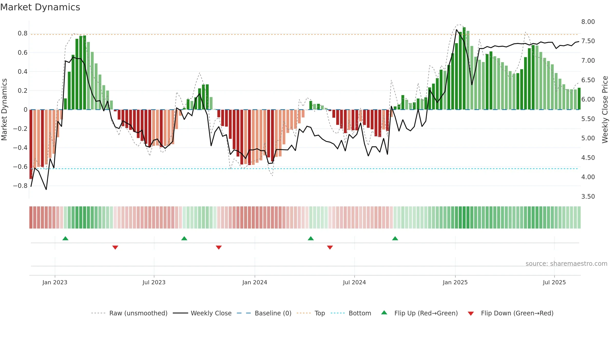Image resolution: width=616 pixels, height=347 pixels.
Task: Click the 0 left axis tick label
Action: (x=25, y=109)
